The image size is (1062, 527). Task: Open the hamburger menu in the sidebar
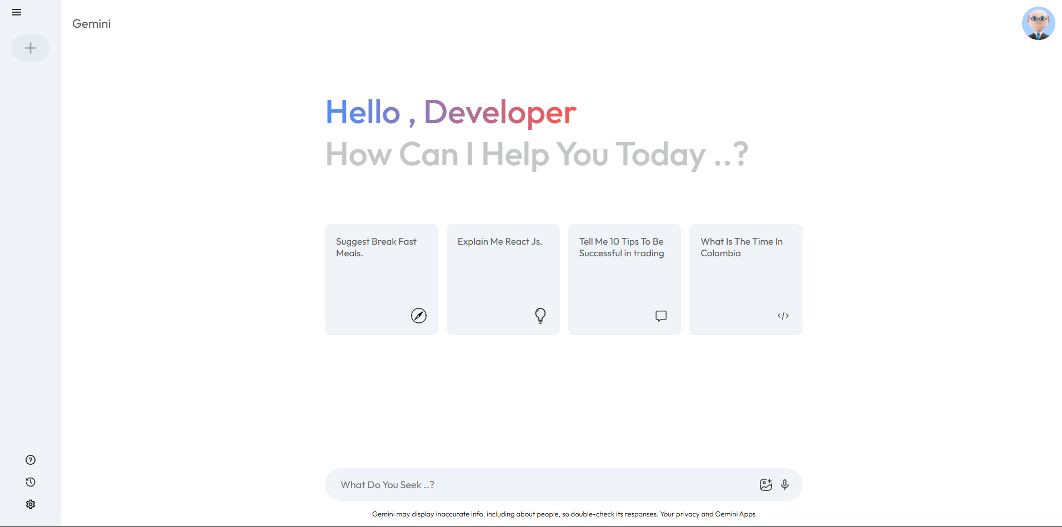pos(17,12)
